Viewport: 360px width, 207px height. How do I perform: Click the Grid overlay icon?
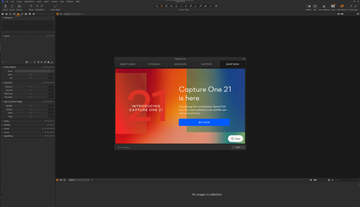pos(315,6)
